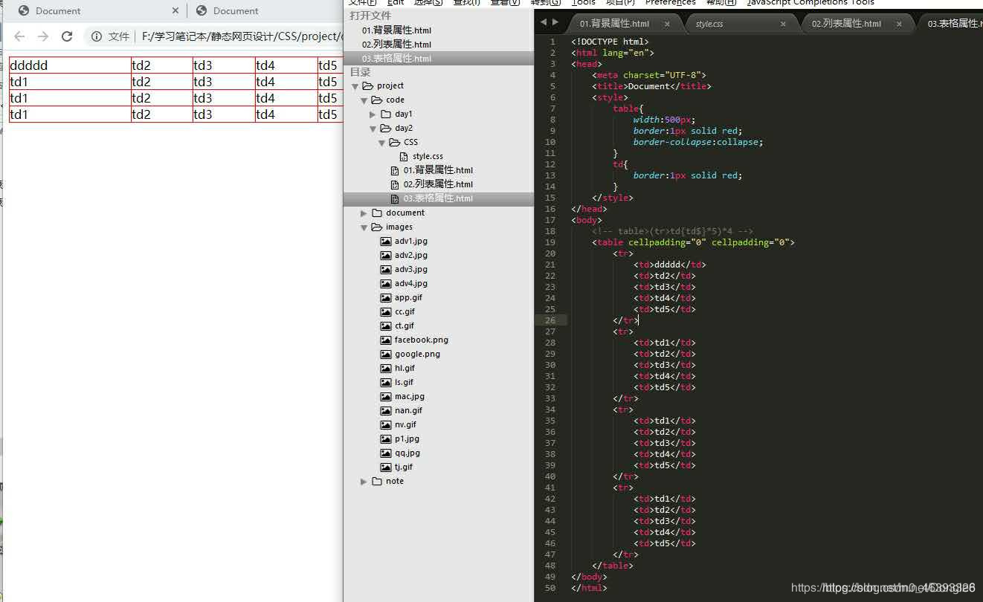The height and width of the screenshot is (602, 983).
Task: Open the Preferences menu in Sublime
Action: 671,3
